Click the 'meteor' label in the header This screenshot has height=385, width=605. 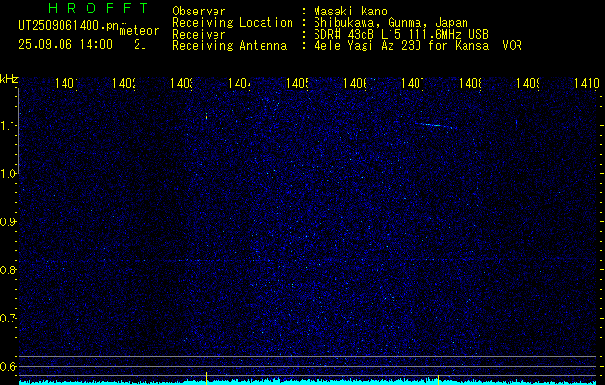139,31
